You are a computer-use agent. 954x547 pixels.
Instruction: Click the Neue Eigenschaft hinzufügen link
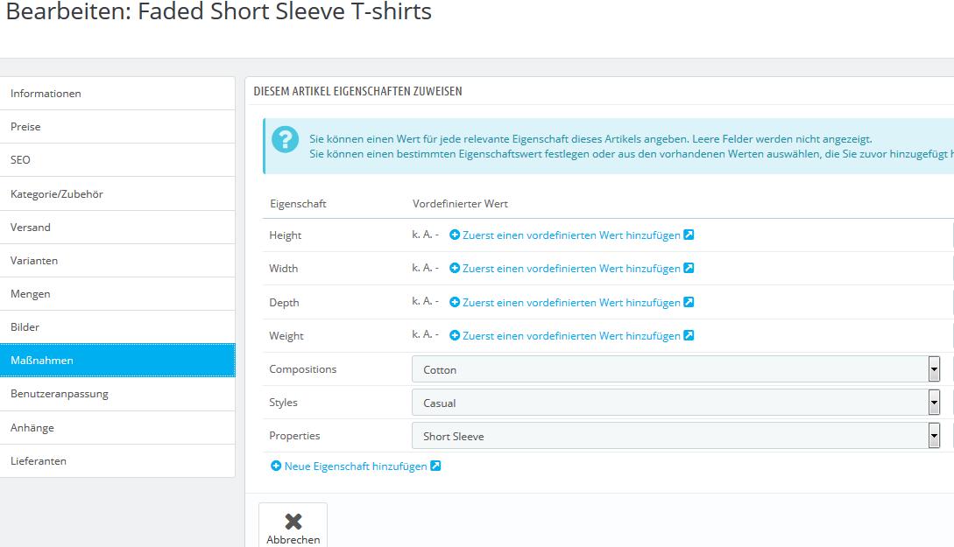click(356, 466)
